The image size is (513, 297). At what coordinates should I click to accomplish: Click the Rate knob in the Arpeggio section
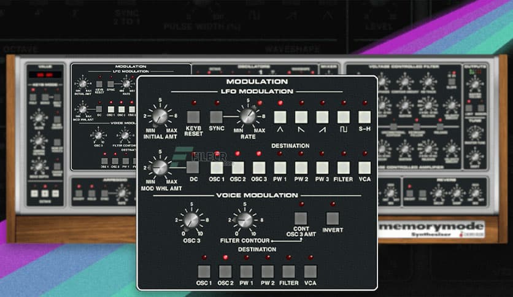[x=122, y=193]
